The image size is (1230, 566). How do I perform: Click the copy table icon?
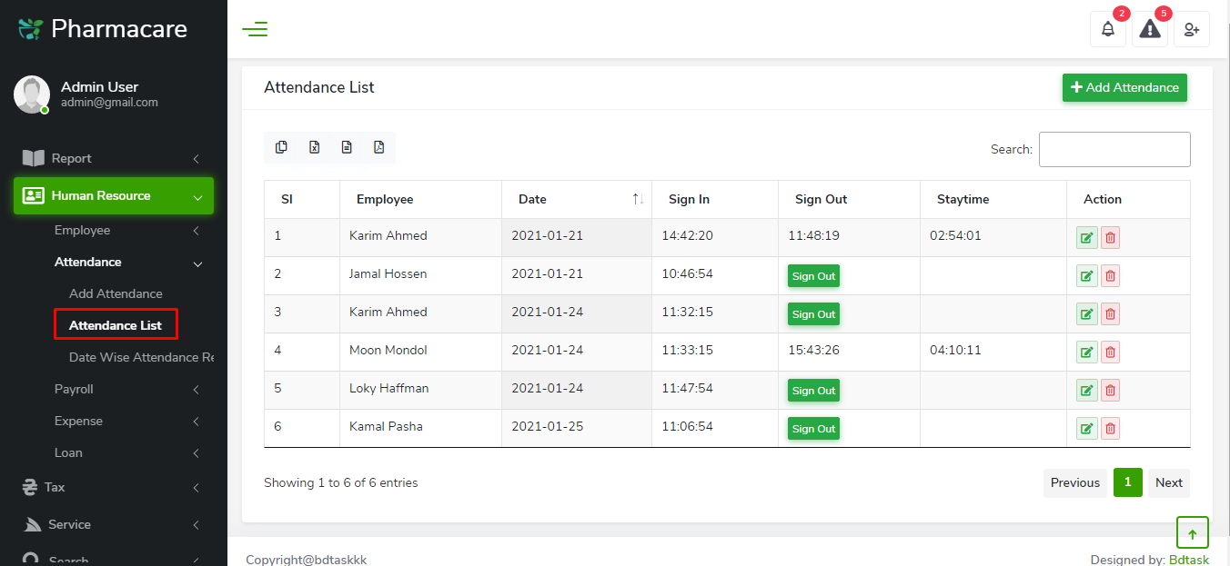point(281,147)
